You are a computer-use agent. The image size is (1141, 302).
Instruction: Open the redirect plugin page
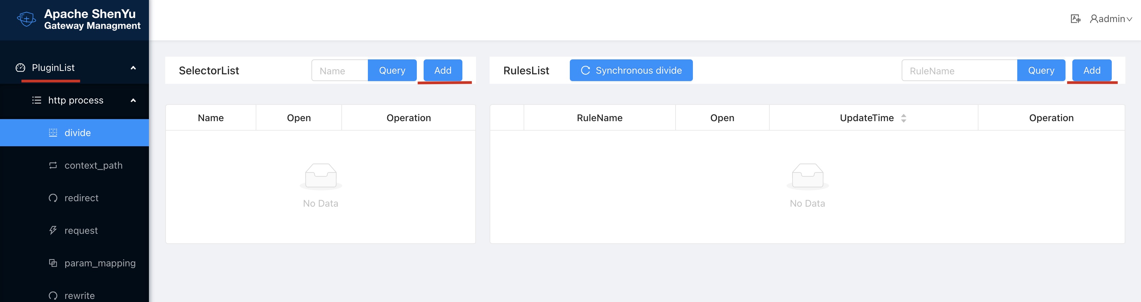pyautogui.click(x=82, y=198)
